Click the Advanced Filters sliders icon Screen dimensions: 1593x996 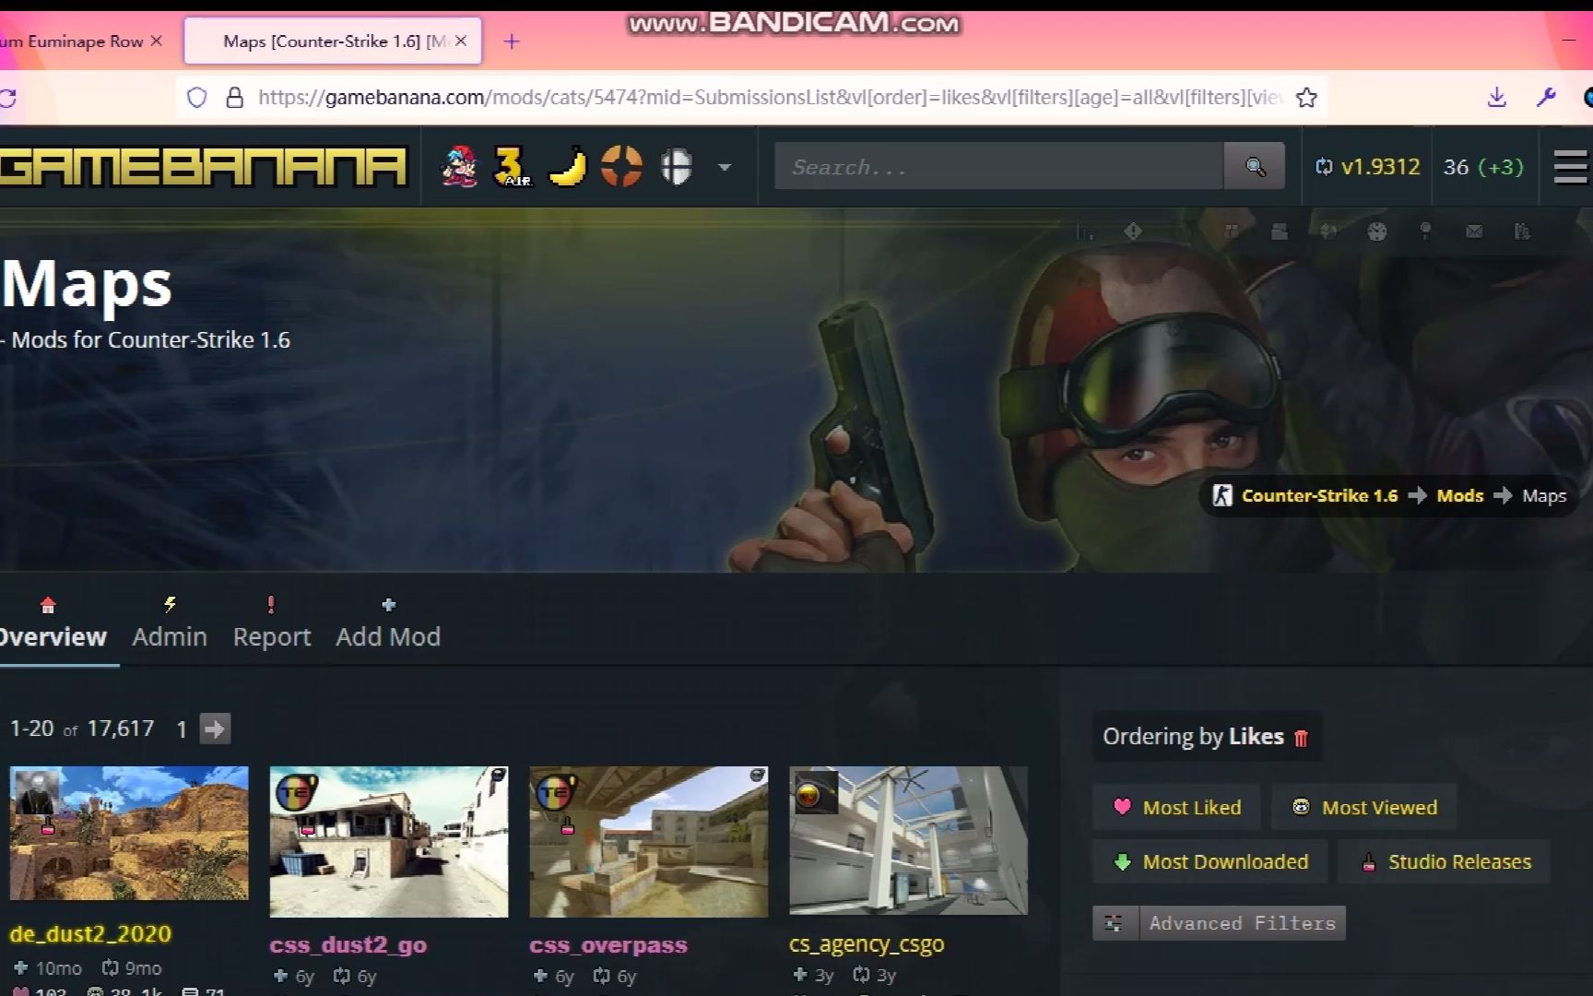pyautogui.click(x=1115, y=923)
